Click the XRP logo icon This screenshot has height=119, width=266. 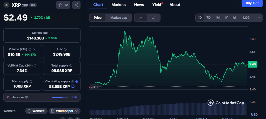pyautogui.click(x=6, y=5)
